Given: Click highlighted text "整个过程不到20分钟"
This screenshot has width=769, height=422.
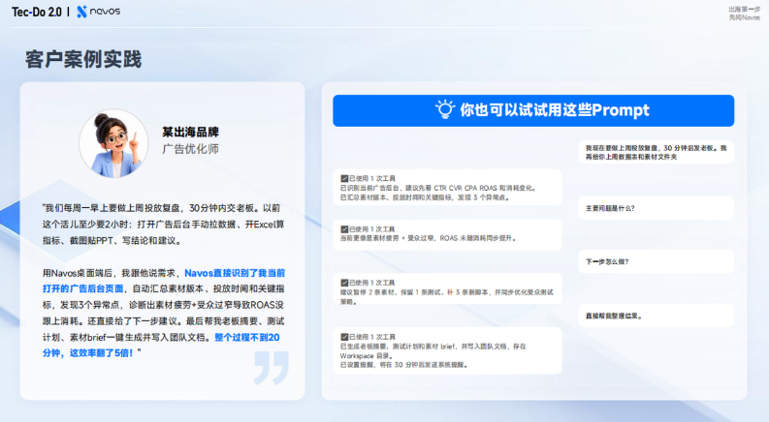Looking at the screenshot, I should [x=161, y=346].
